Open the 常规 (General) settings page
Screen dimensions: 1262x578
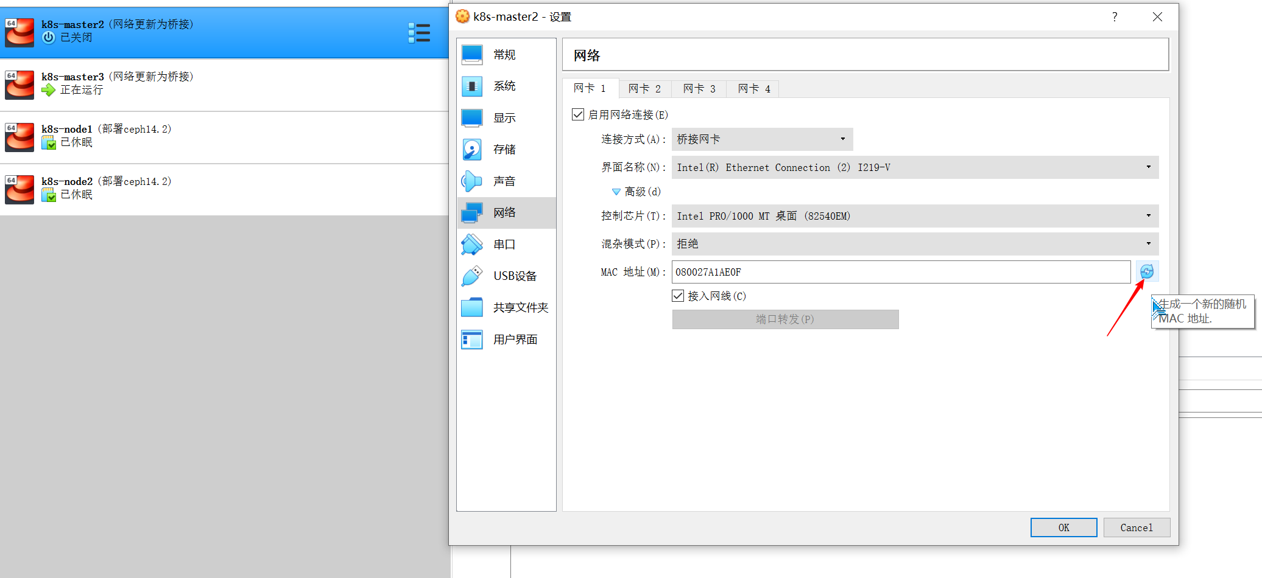click(x=504, y=54)
